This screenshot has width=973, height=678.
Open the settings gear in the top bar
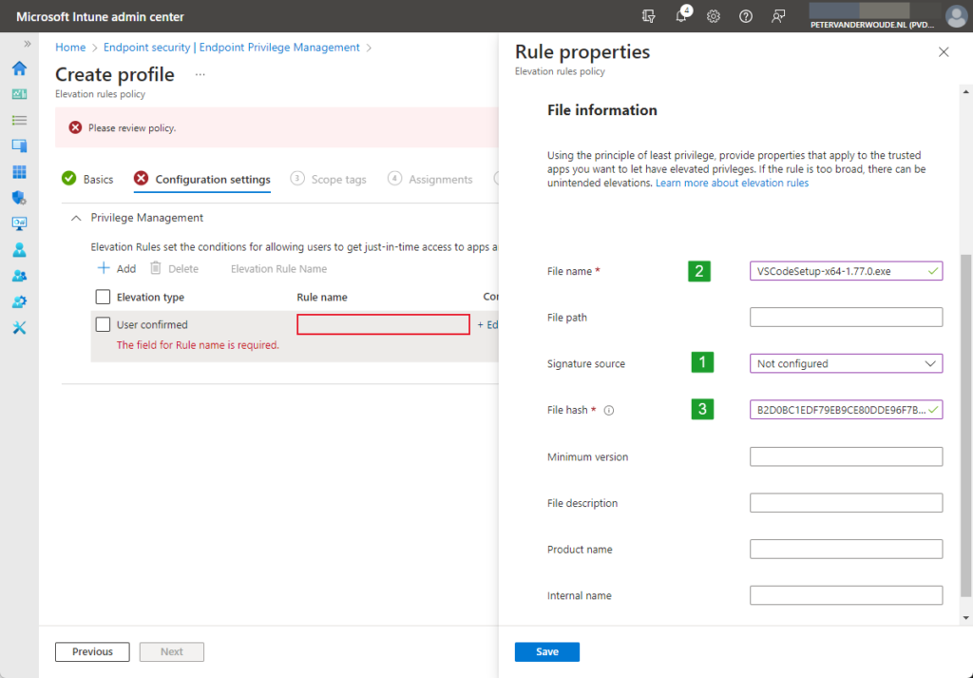[714, 16]
